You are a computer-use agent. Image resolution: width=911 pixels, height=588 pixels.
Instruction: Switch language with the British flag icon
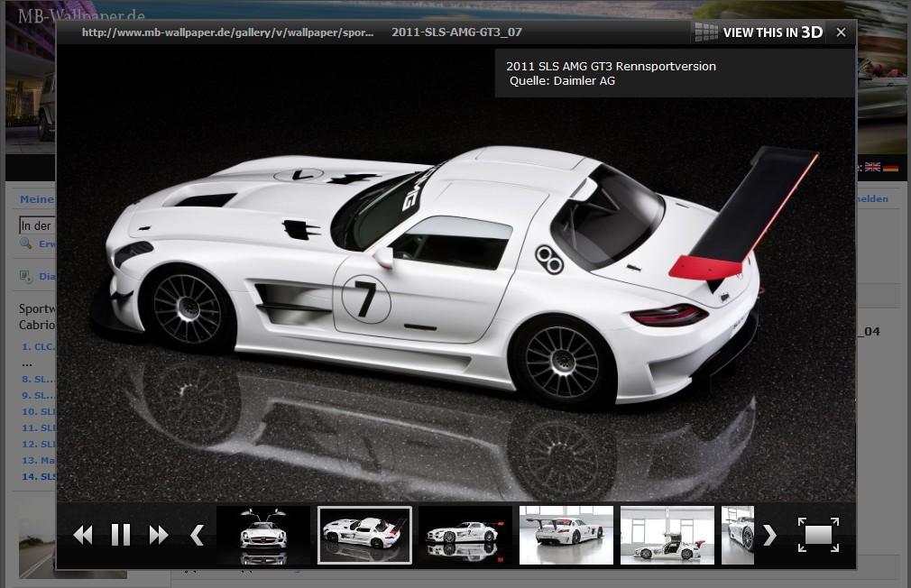point(872,167)
